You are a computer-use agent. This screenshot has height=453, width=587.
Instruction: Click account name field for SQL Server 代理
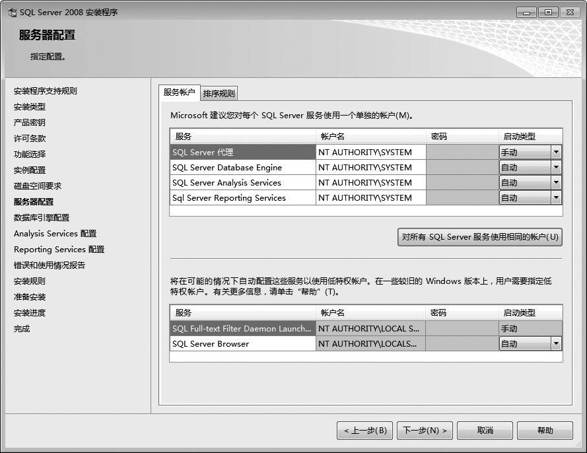click(x=371, y=153)
